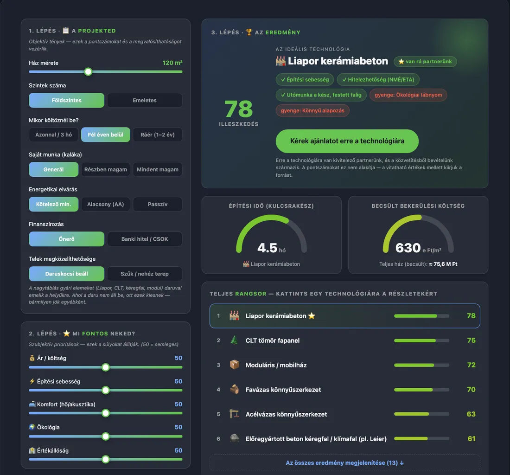Click the trophy icon in step 3 header

pyautogui.click(x=249, y=32)
